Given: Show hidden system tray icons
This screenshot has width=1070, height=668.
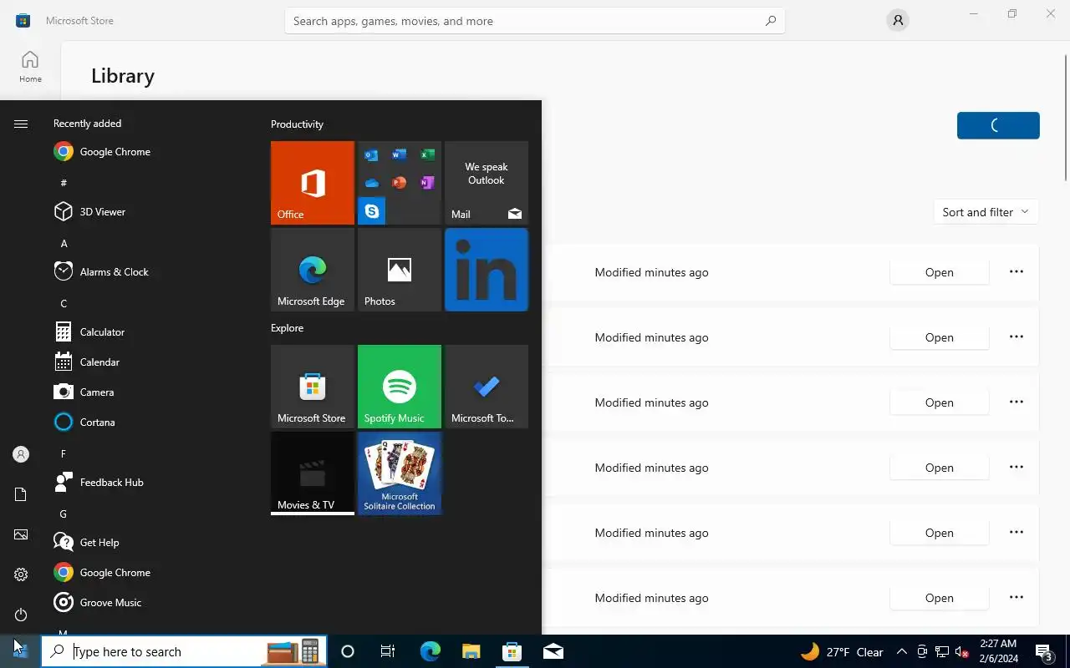Looking at the screenshot, I should [901, 652].
